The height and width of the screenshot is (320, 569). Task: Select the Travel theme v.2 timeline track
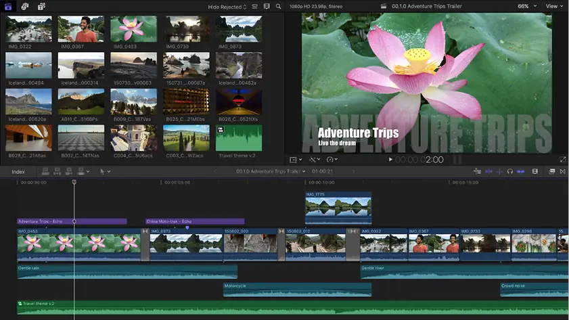(x=293, y=307)
